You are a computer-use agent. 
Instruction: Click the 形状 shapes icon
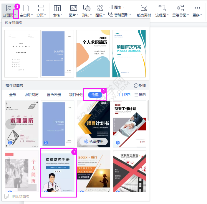[x=87, y=8]
